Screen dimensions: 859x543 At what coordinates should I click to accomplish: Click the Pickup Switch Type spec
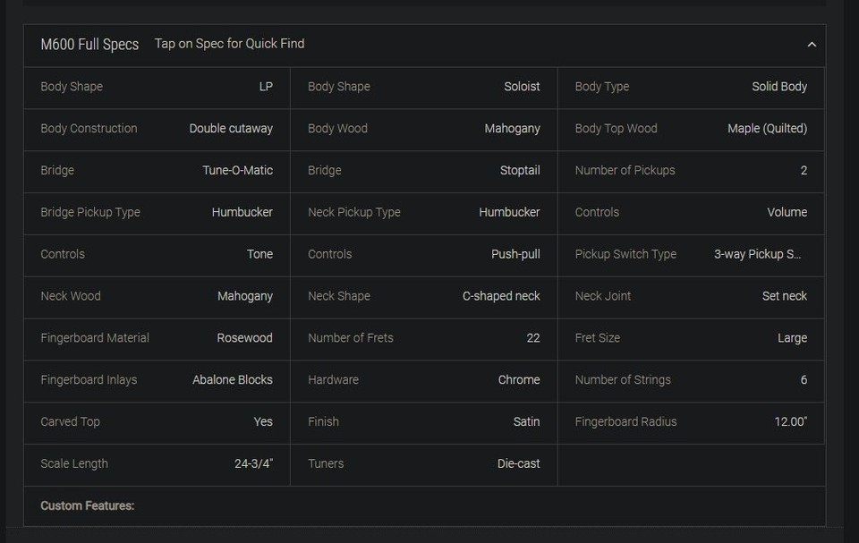pos(691,254)
